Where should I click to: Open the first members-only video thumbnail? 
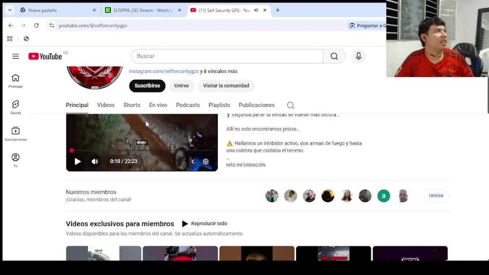[104, 253]
